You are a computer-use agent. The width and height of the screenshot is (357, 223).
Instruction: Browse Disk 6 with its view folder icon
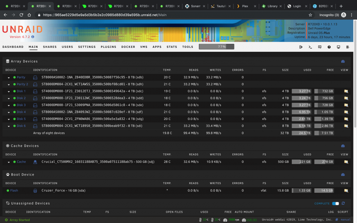tap(346, 126)
